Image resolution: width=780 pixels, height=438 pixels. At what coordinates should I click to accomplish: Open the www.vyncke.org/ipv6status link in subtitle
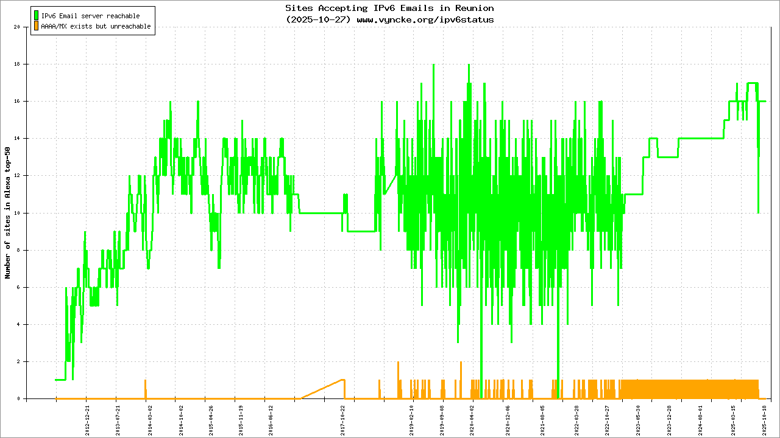pos(425,19)
